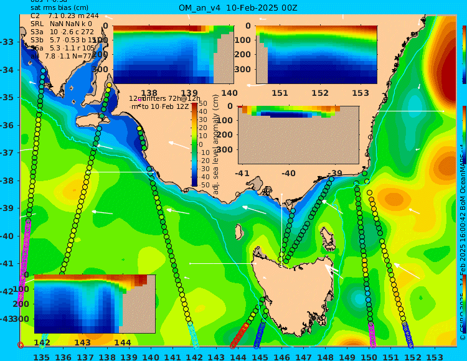
Task: Click the 'sat rms bias (cm)' header text
Action: [60, 7]
